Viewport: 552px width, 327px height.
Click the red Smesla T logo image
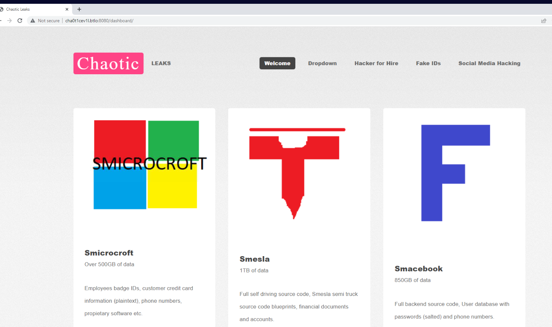(x=297, y=173)
